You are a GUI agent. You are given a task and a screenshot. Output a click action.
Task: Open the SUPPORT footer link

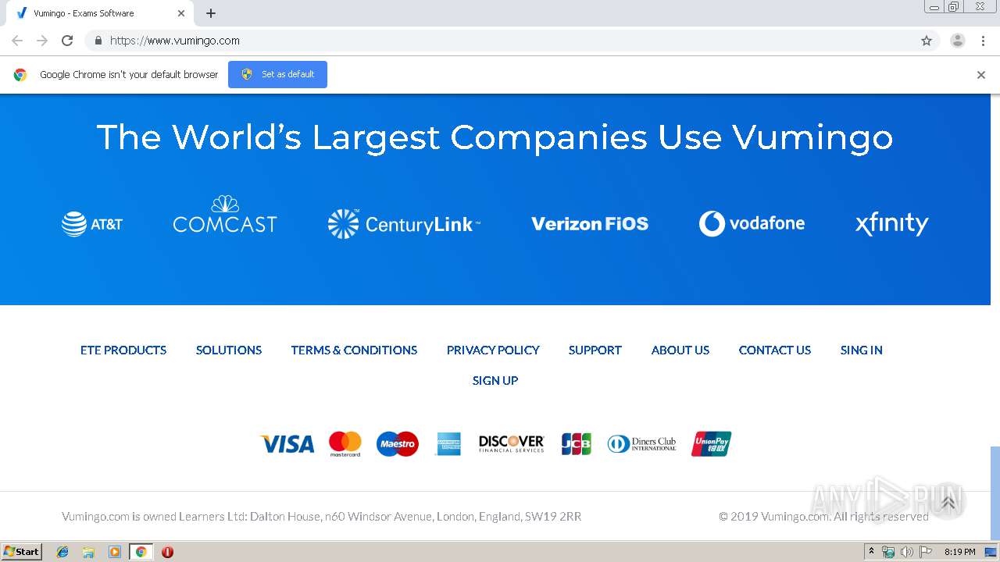tap(595, 350)
